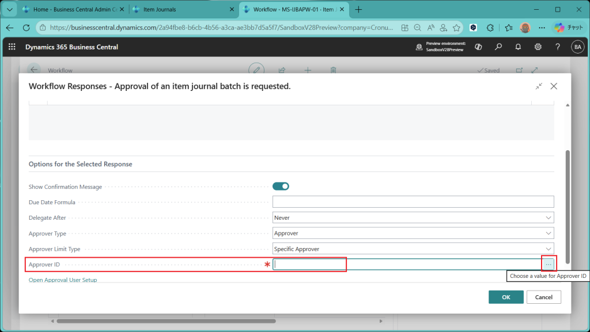590x332 pixels.
Task: Open the Approver Limit Type dropdown
Action: pos(413,249)
